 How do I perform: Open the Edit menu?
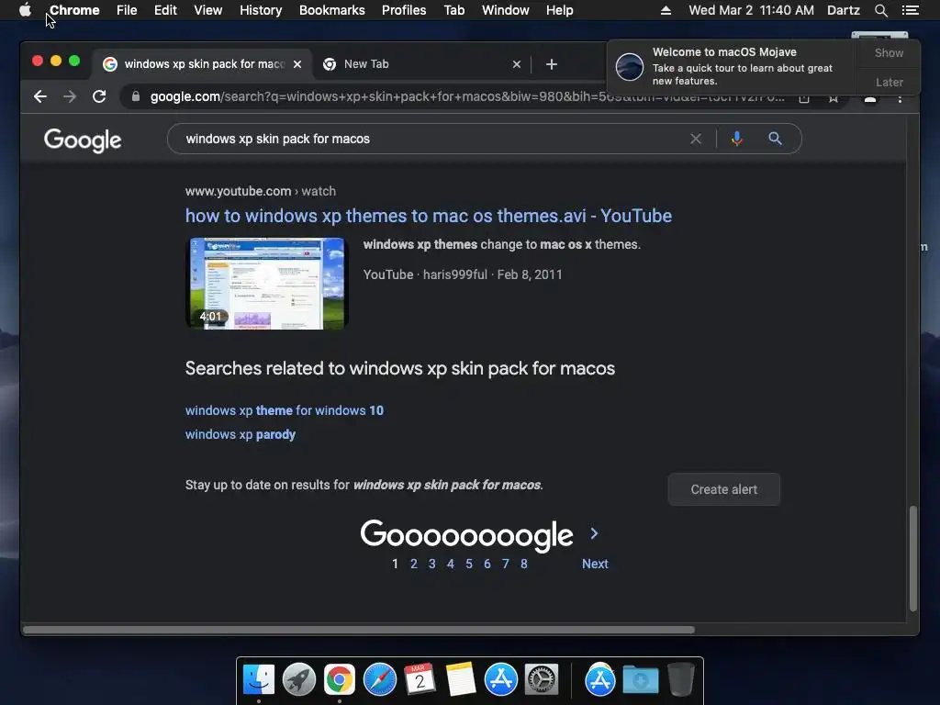point(165,10)
